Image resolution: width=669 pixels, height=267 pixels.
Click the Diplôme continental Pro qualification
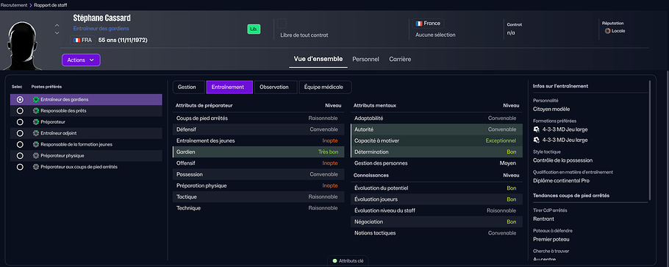561,181
